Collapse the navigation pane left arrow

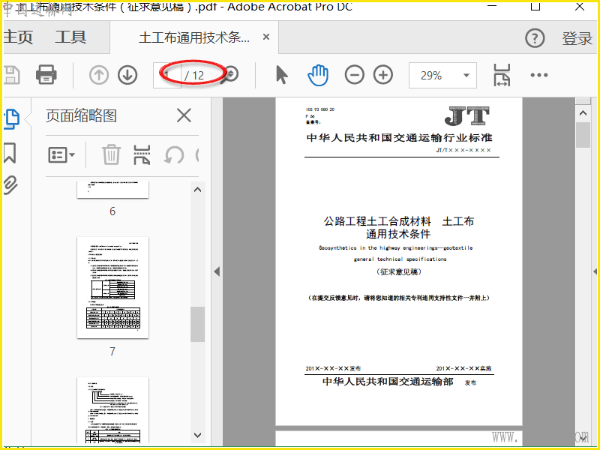(217, 271)
